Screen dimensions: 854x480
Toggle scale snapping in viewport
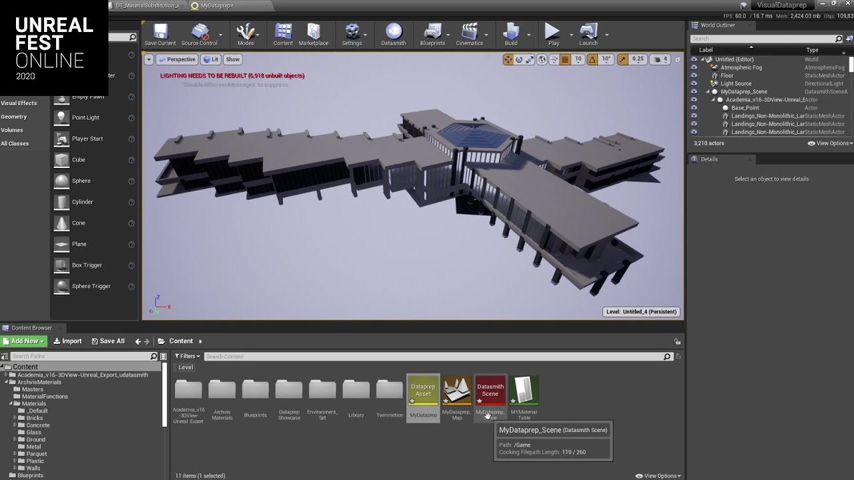[x=622, y=59]
